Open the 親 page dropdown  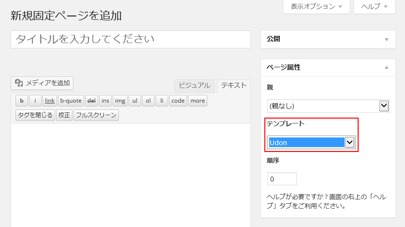click(x=329, y=106)
